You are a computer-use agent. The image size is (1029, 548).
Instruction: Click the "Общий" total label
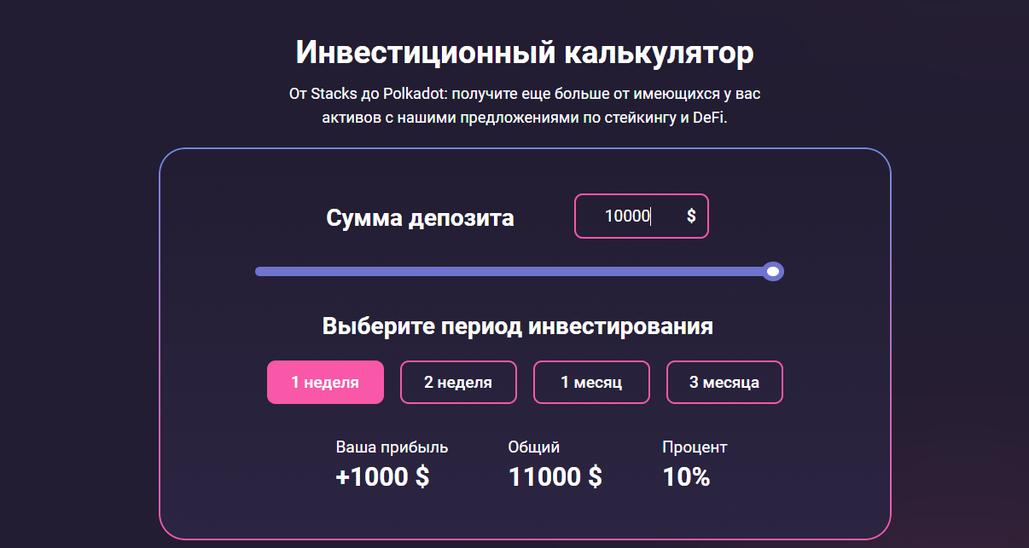point(534,447)
